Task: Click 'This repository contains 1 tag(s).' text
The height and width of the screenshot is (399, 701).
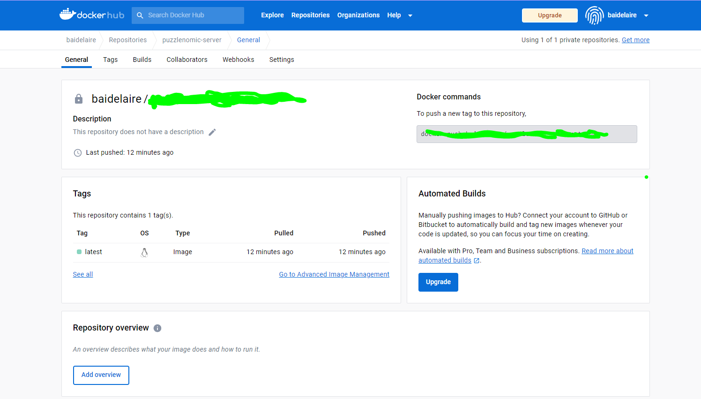Action: pyautogui.click(x=123, y=216)
